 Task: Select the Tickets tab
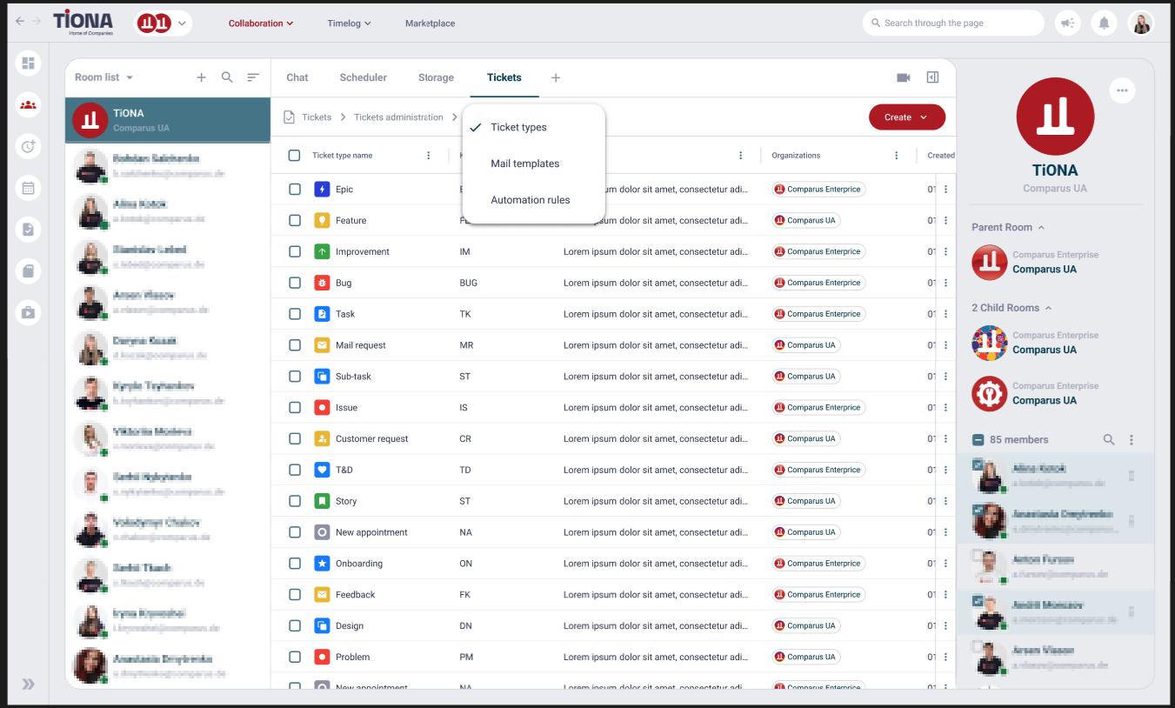504,77
